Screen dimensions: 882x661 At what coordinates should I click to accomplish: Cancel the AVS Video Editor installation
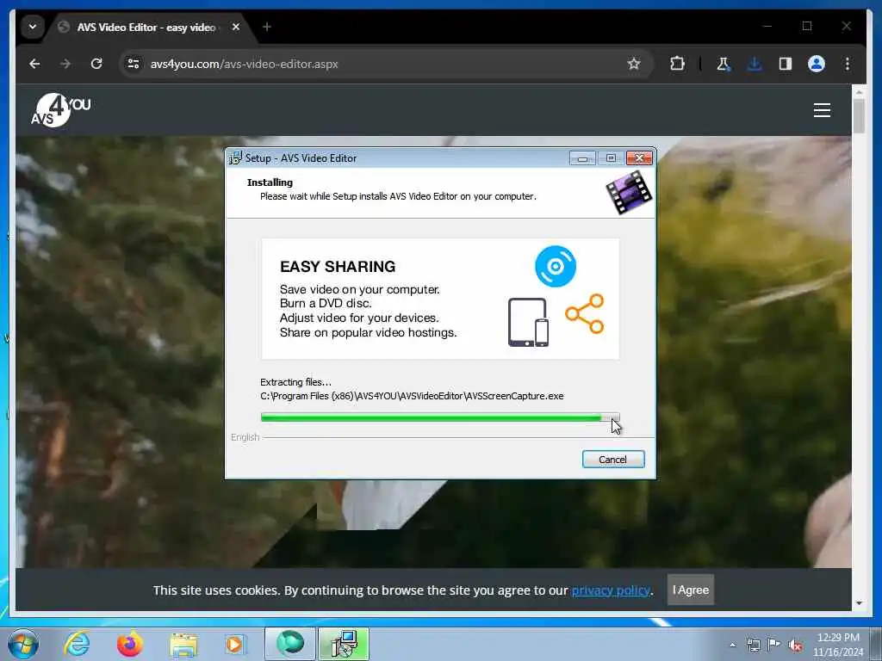pos(613,460)
